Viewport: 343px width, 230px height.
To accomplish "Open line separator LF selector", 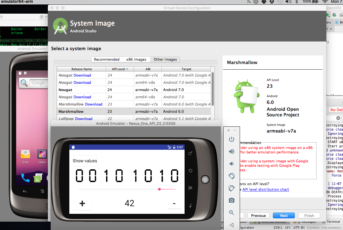I will pos(288,227).
